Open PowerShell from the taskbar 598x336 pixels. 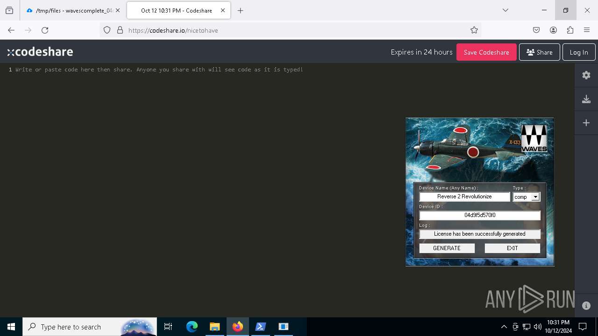[261, 327]
